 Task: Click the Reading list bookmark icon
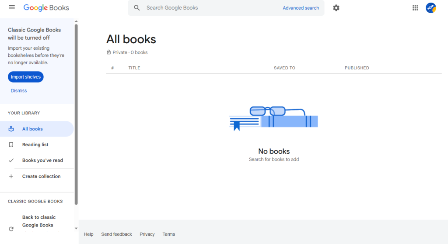click(x=11, y=144)
